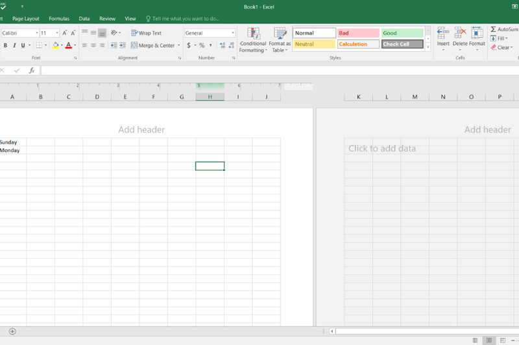The image size is (519, 345).
Task: Align text right
Action: 102,45
